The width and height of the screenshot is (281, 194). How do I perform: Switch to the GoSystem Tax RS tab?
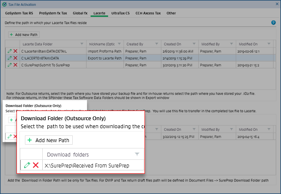(x=19, y=13)
